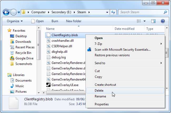Screen dimensions: 171x113
Task: Click the Refresh button beside the address bar
Action: tap(113, 12)
